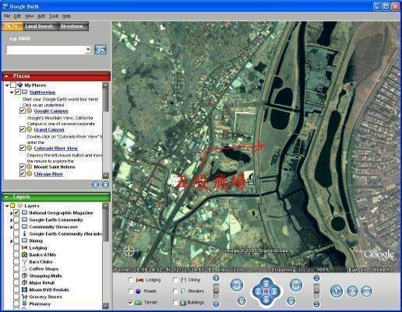Click the print button in navigation panel
Screen dimensions: 402x312
352,291
